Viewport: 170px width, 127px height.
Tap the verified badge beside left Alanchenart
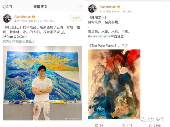[33, 17]
